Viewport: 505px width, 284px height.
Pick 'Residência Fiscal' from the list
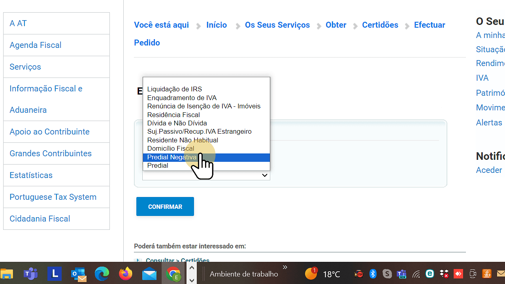tap(173, 115)
